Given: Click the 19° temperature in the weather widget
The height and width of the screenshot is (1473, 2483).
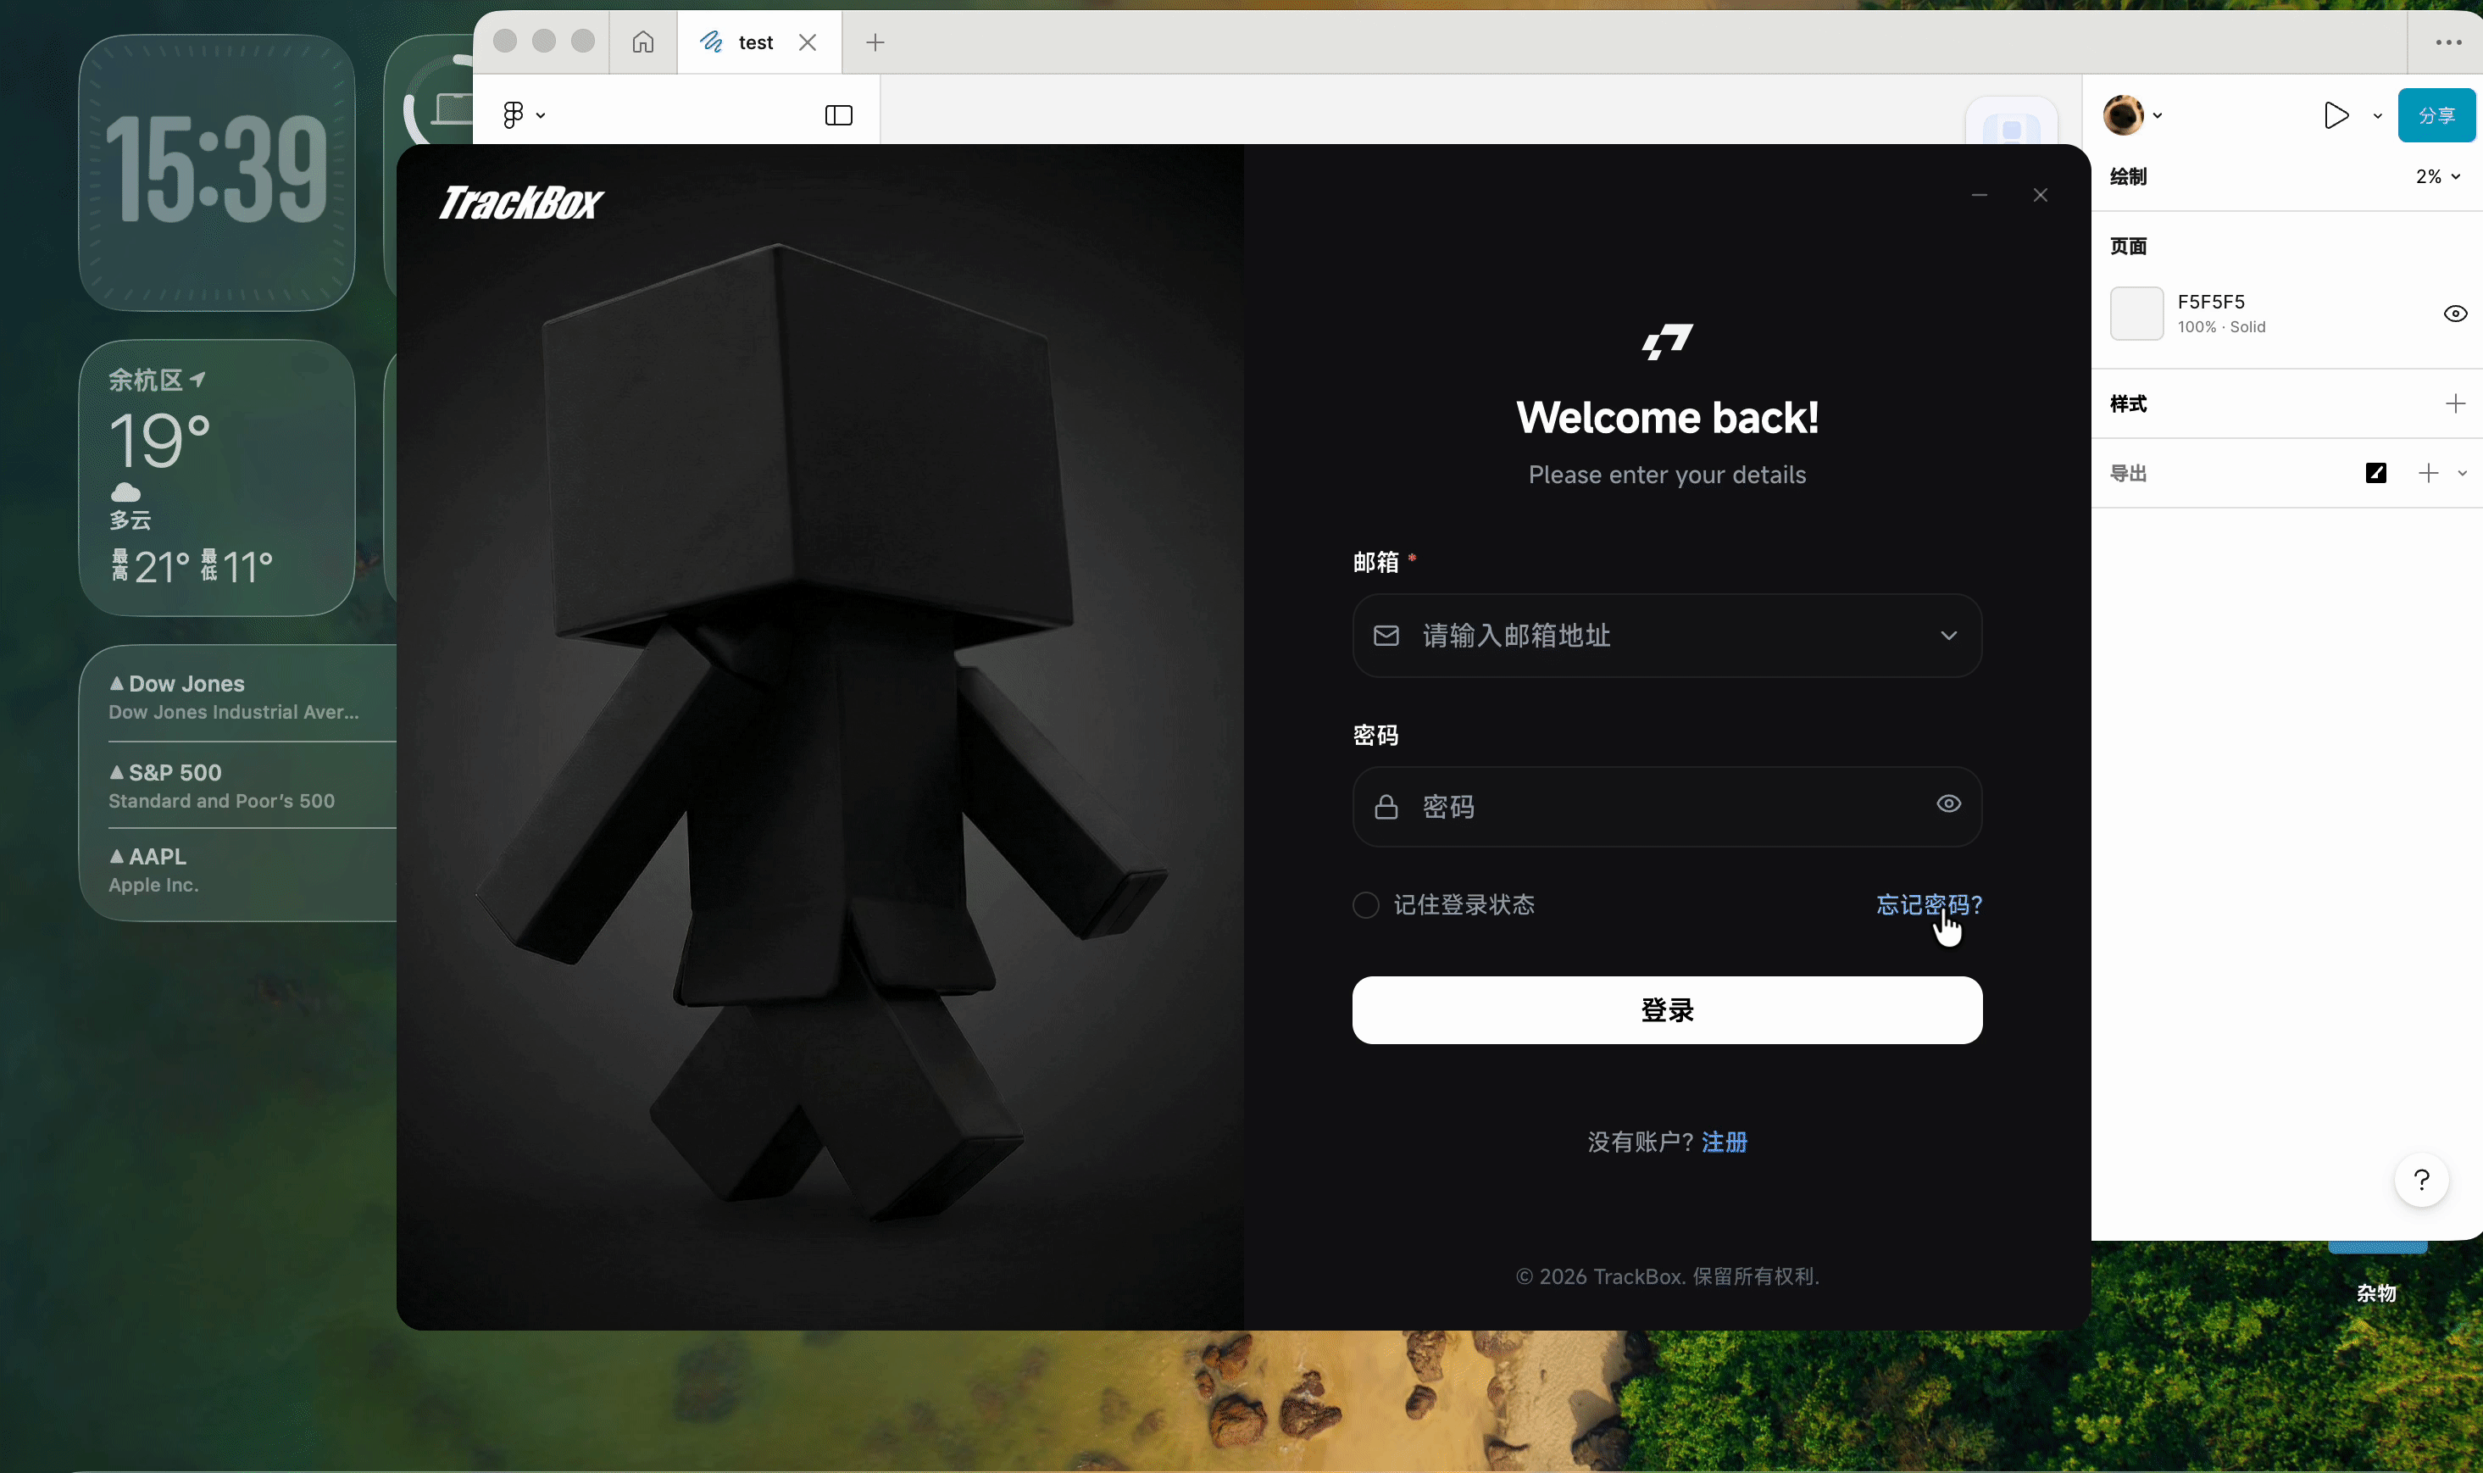Looking at the screenshot, I should tap(158, 440).
